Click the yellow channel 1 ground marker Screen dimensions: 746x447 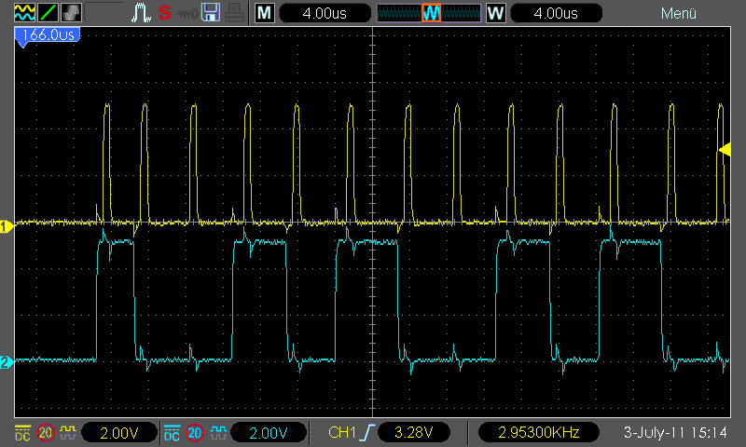click(7, 227)
